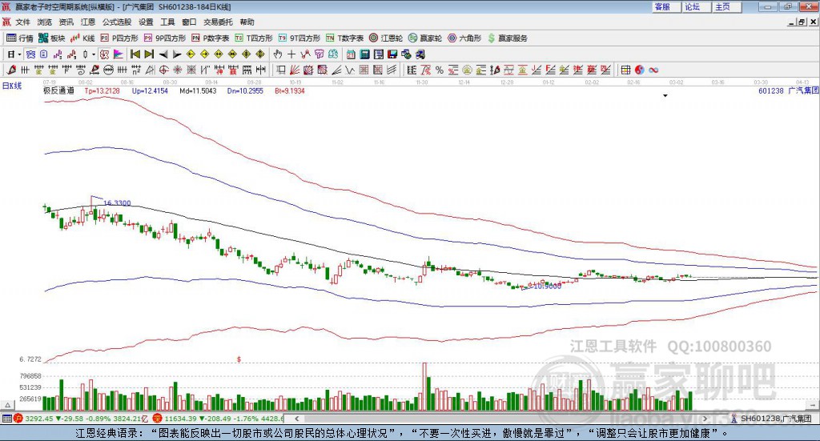
Task: Open the 交易委托 menu
Action: 218,22
